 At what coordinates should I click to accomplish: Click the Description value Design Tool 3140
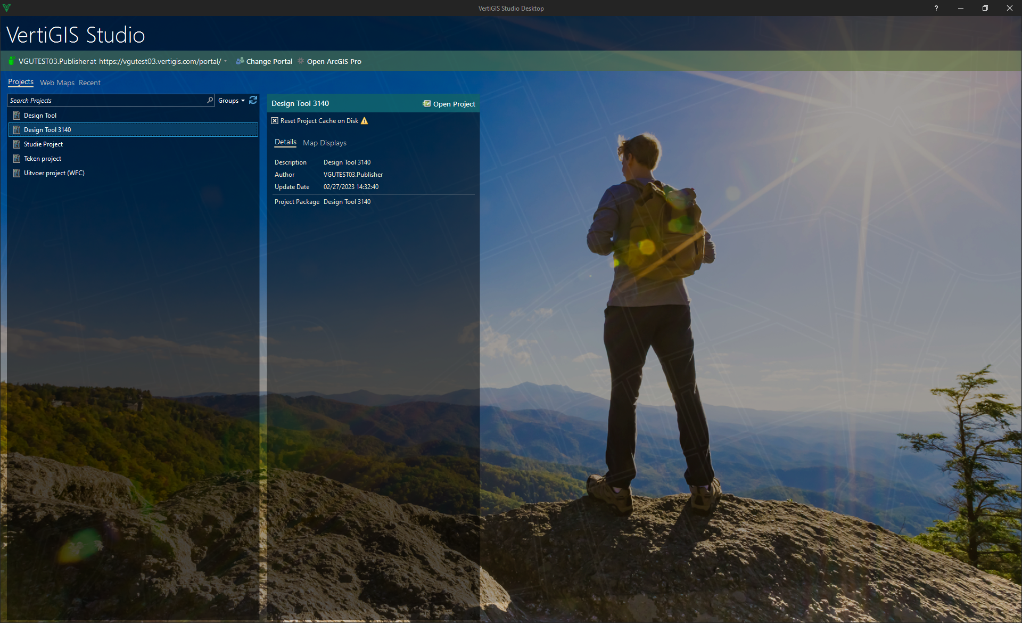coord(347,162)
